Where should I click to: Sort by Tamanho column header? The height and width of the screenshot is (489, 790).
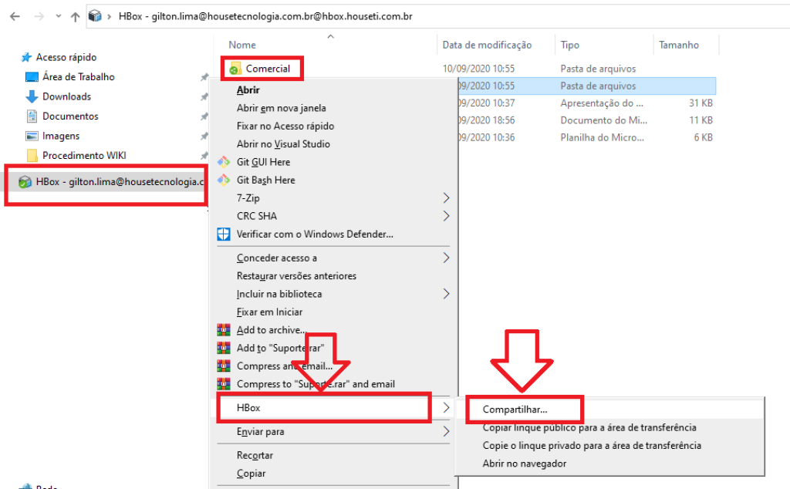[679, 45]
